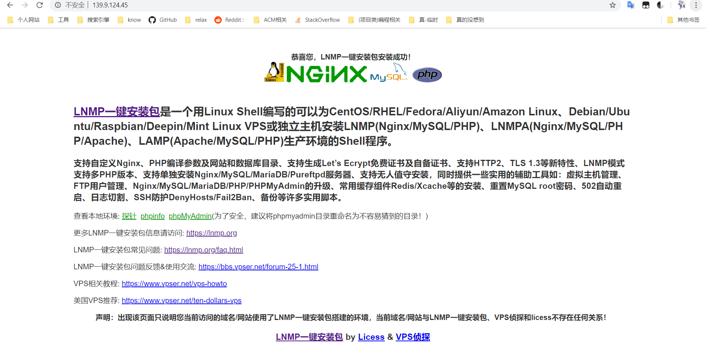Click the half-circle dark mode extension icon
The width and height of the screenshot is (706, 349).
coord(660,5)
